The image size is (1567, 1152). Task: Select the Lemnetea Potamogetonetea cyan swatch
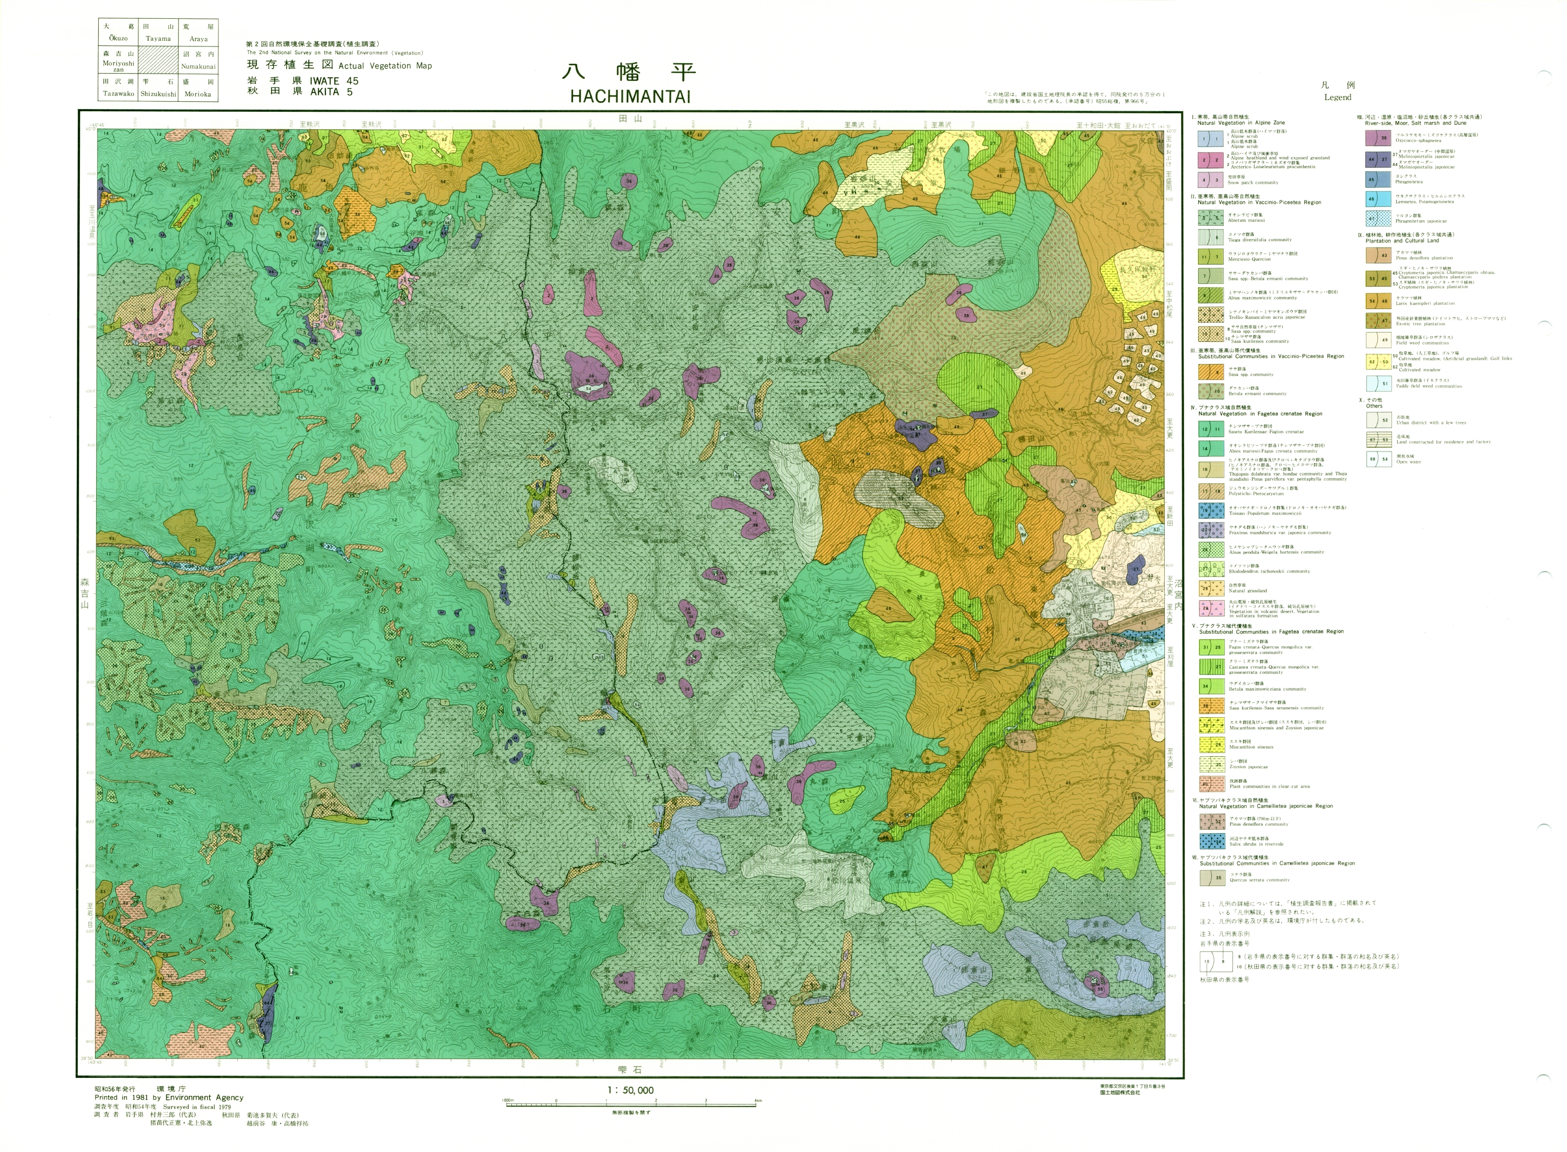(1377, 199)
